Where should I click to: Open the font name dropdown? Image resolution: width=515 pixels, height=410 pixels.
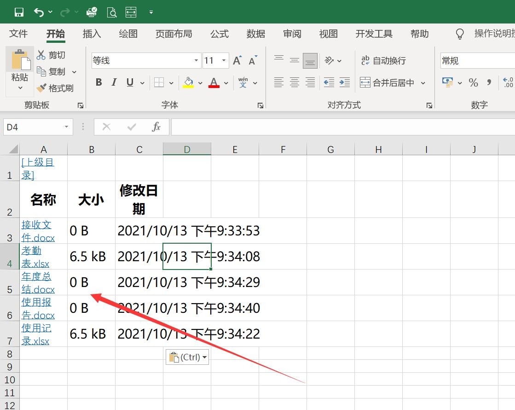pyautogui.click(x=195, y=60)
